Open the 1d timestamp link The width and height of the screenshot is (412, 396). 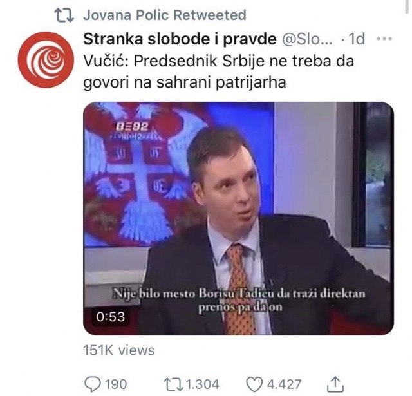tap(356, 39)
